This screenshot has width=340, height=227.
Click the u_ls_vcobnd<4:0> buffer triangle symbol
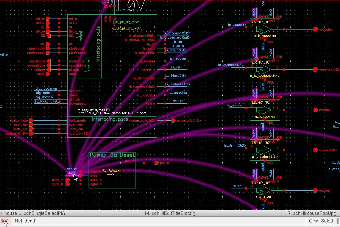[x=267, y=70]
